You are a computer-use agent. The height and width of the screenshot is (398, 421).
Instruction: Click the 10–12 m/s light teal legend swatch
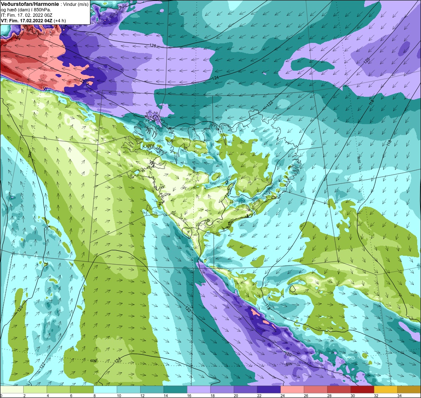[x=128, y=390]
